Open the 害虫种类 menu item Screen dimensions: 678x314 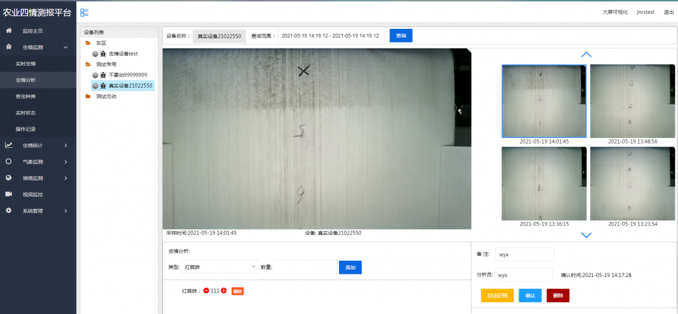(x=26, y=97)
